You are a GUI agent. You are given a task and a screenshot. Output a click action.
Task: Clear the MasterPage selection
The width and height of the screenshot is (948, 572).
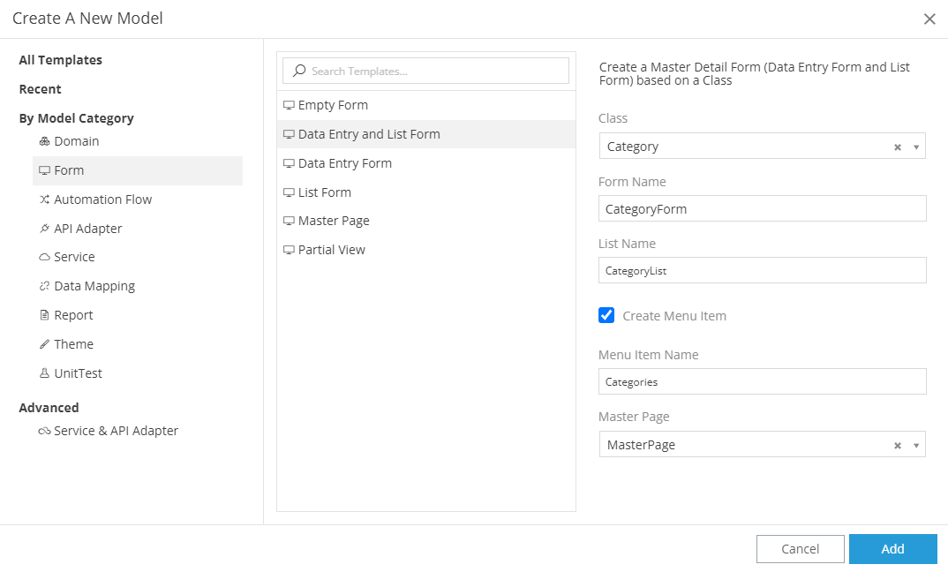[898, 446]
